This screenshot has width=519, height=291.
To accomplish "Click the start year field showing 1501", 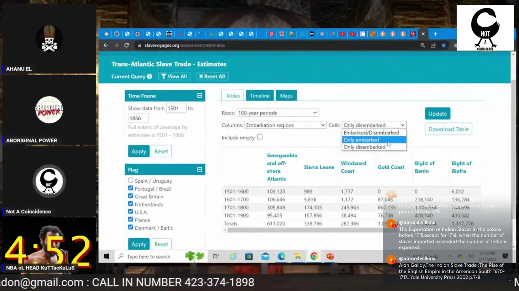I will (x=176, y=108).
